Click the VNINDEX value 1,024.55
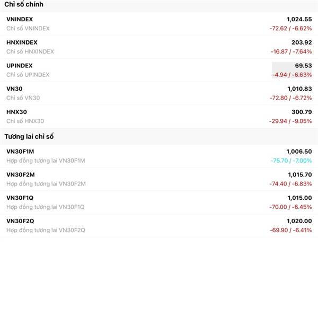318x318 pixels. click(x=299, y=19)
